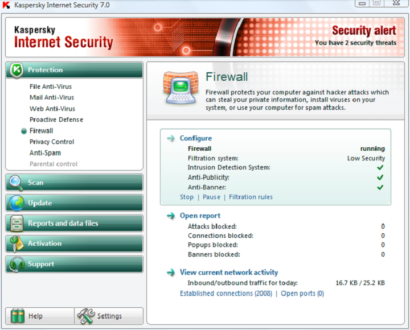Screen dimensions: 410x330
Task: Open Filtration rules link
Action: [x=251, y=197]
